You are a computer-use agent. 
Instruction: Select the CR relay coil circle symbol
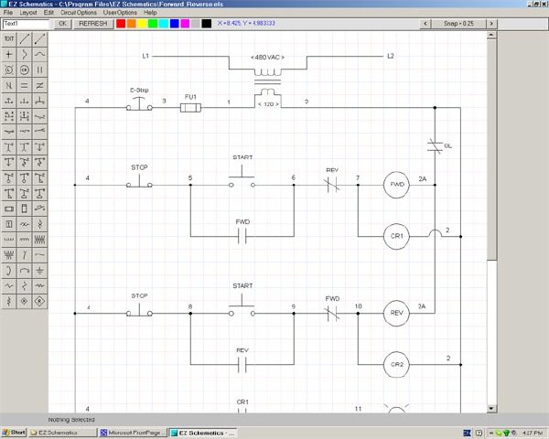(x=24, y=70)
